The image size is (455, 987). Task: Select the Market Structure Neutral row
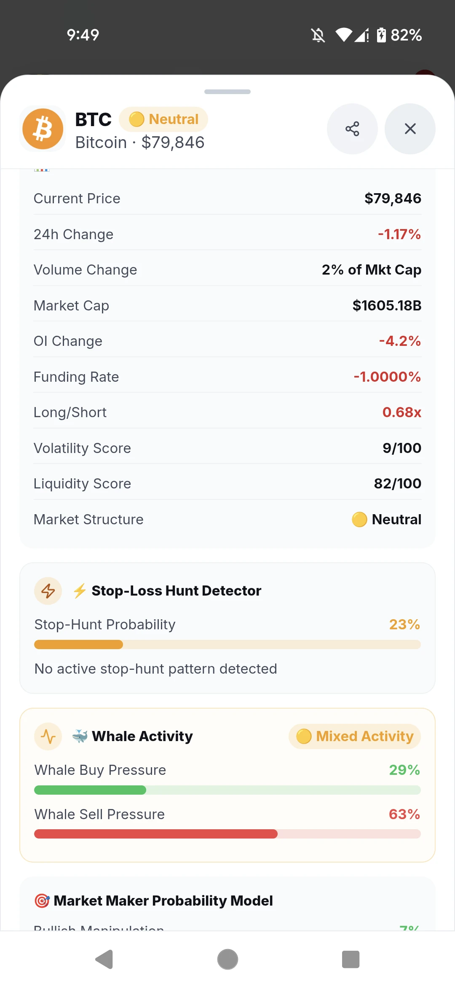click(227, 519)
